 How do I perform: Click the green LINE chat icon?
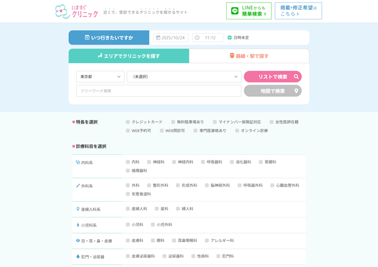(x=235, y=11)
